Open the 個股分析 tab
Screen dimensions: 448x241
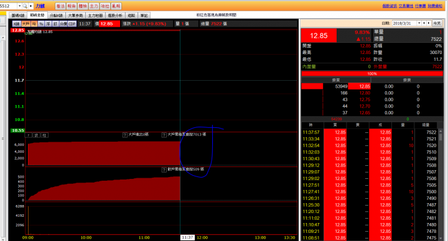point(115,16)
